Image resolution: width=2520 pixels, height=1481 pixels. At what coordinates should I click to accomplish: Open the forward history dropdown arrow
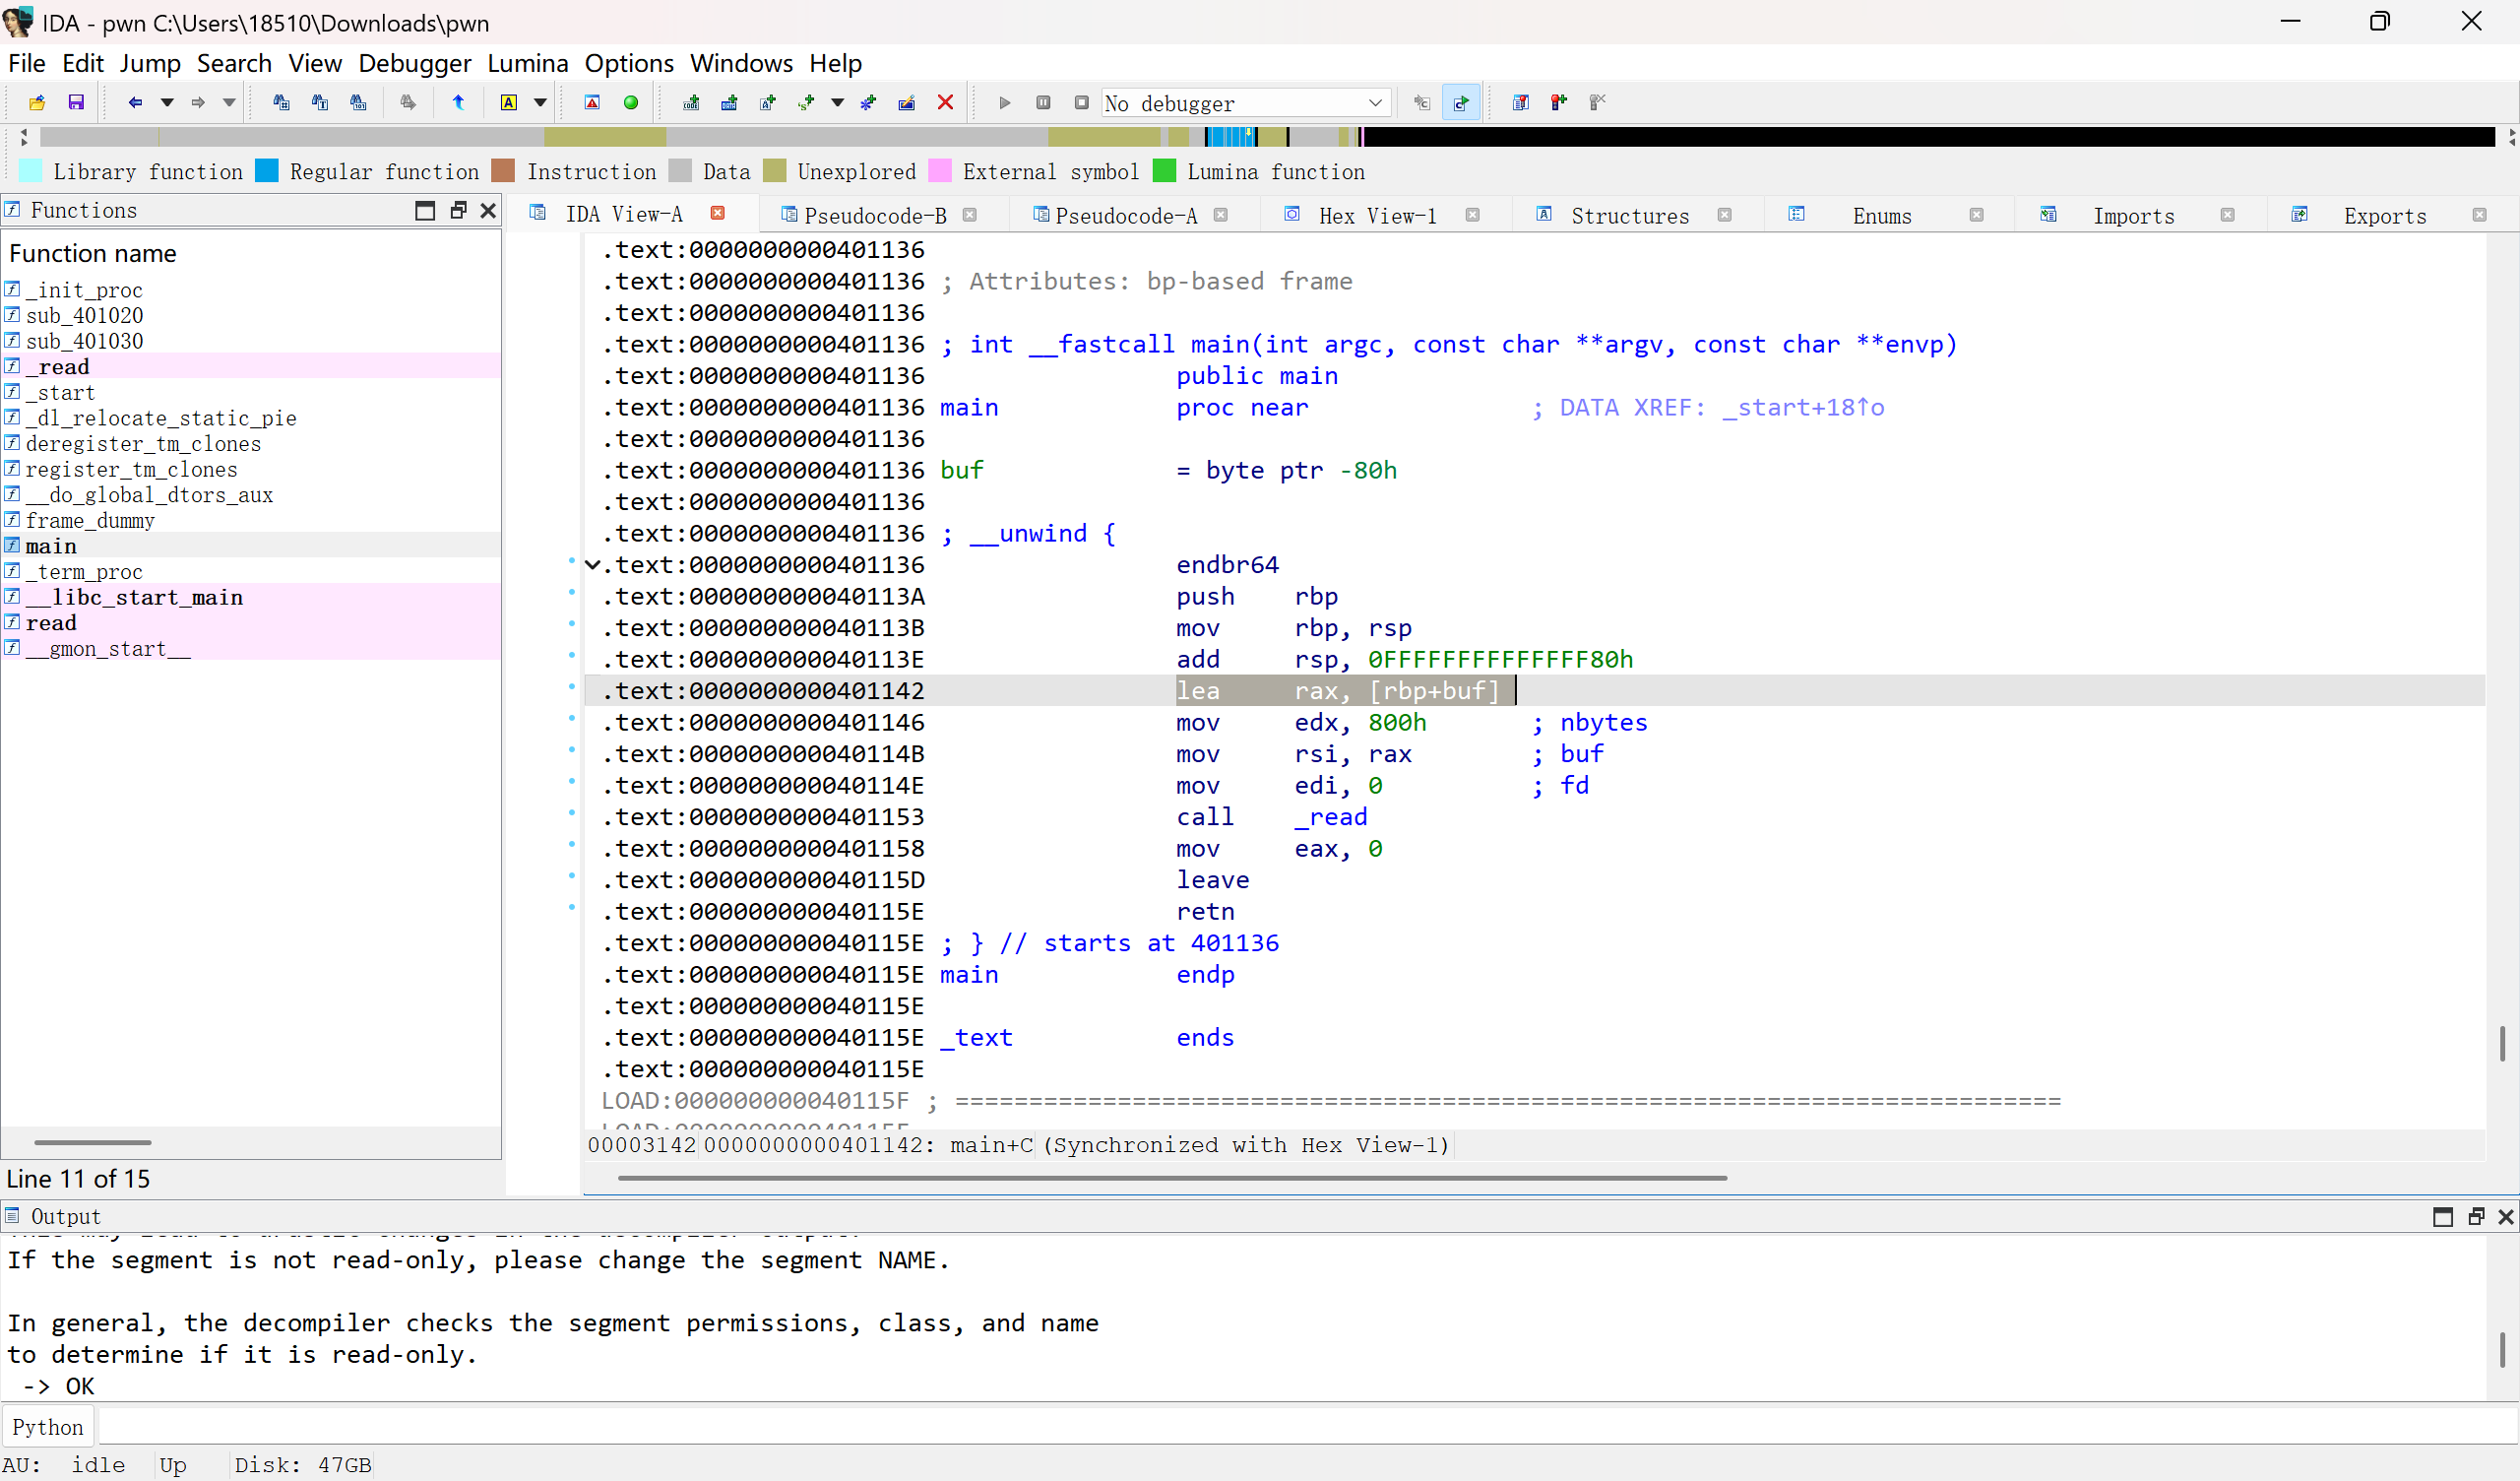pyautogui.click(x=228, y=102)
